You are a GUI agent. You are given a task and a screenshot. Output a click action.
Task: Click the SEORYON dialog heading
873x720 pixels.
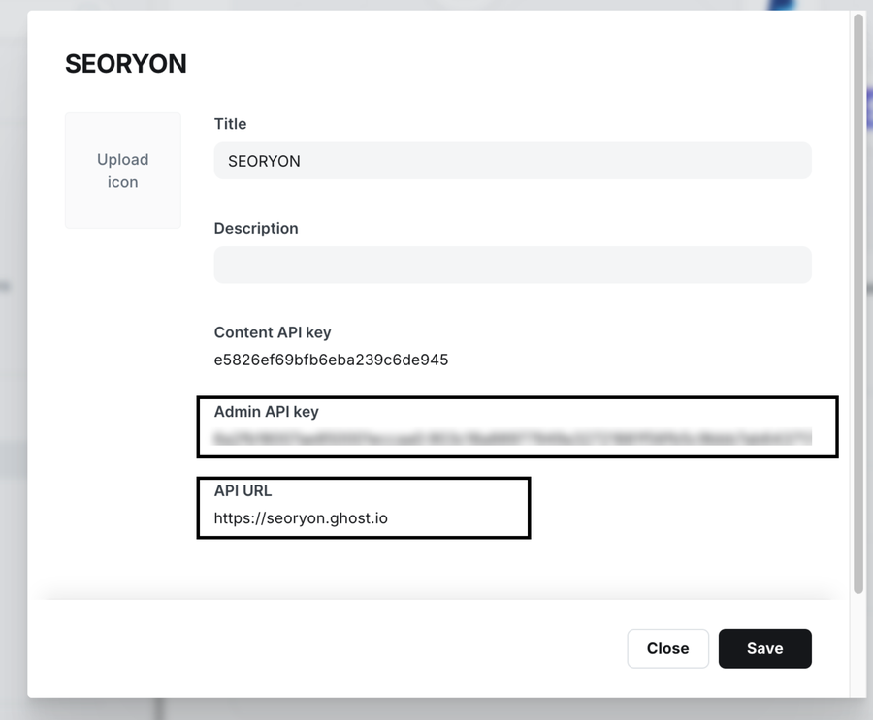pyautogui.click(x=126, y=64)
